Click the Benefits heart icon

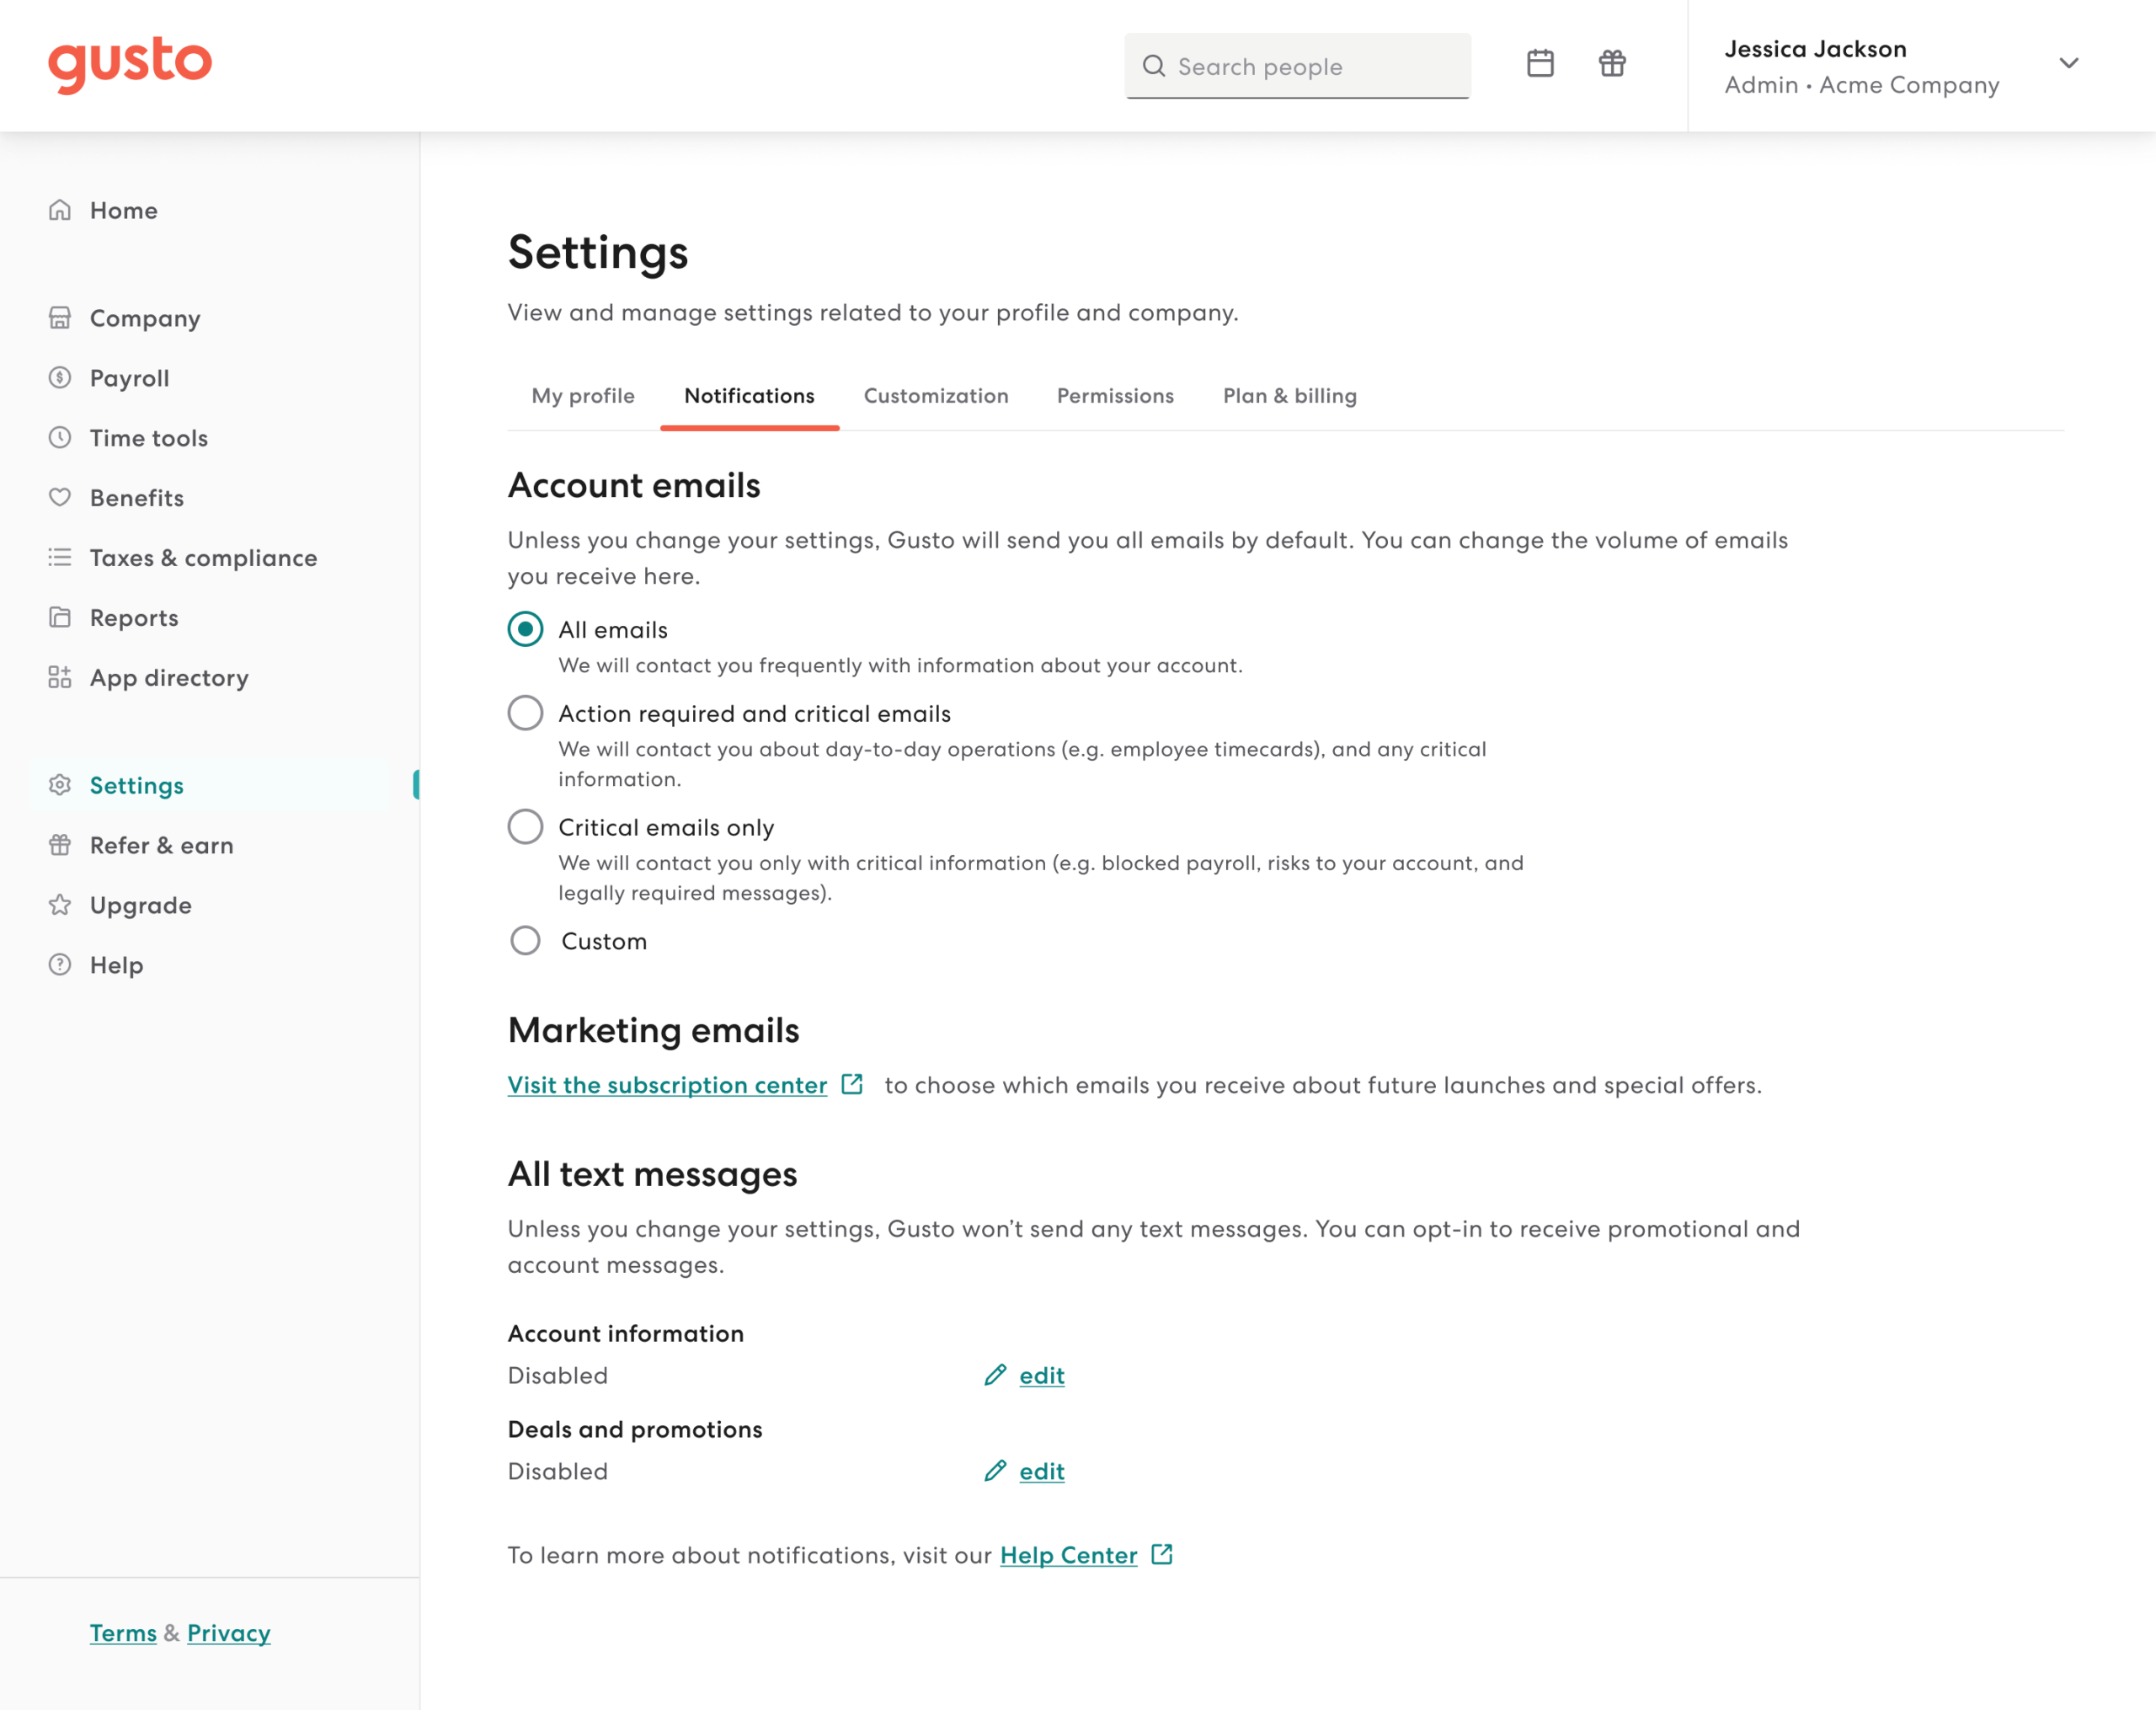[x=60, y=497]
